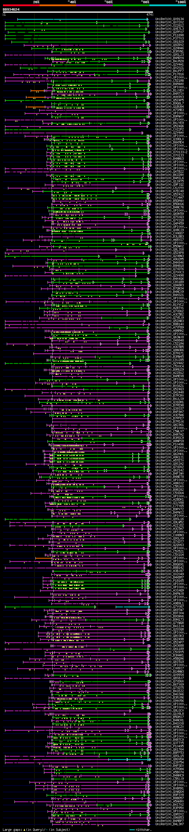
Task: Select the UniRef100_B4JMZ8 entry
Action: point(170,61)
